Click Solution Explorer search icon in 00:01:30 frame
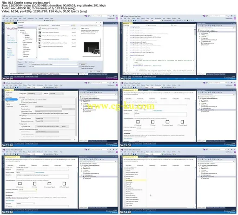238x215 pixels. (234, 28)
